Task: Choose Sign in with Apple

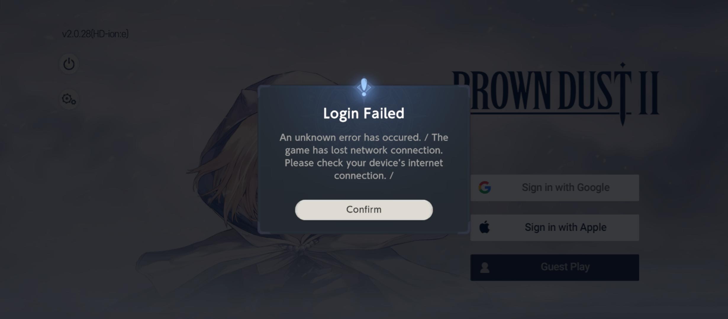Action: click(x=555, y=227)
